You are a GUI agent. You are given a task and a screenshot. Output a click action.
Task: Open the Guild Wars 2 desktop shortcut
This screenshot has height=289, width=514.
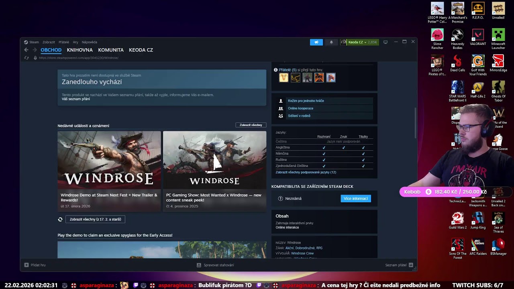458,220
